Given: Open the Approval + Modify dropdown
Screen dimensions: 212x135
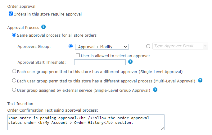Looking at the screenshot, I should [101, 47].
